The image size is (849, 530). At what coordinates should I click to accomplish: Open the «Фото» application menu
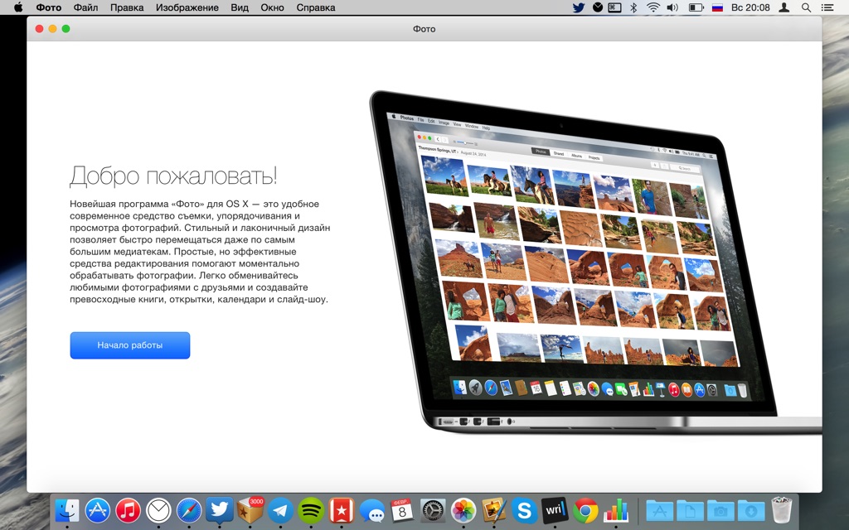click(49, 7)
